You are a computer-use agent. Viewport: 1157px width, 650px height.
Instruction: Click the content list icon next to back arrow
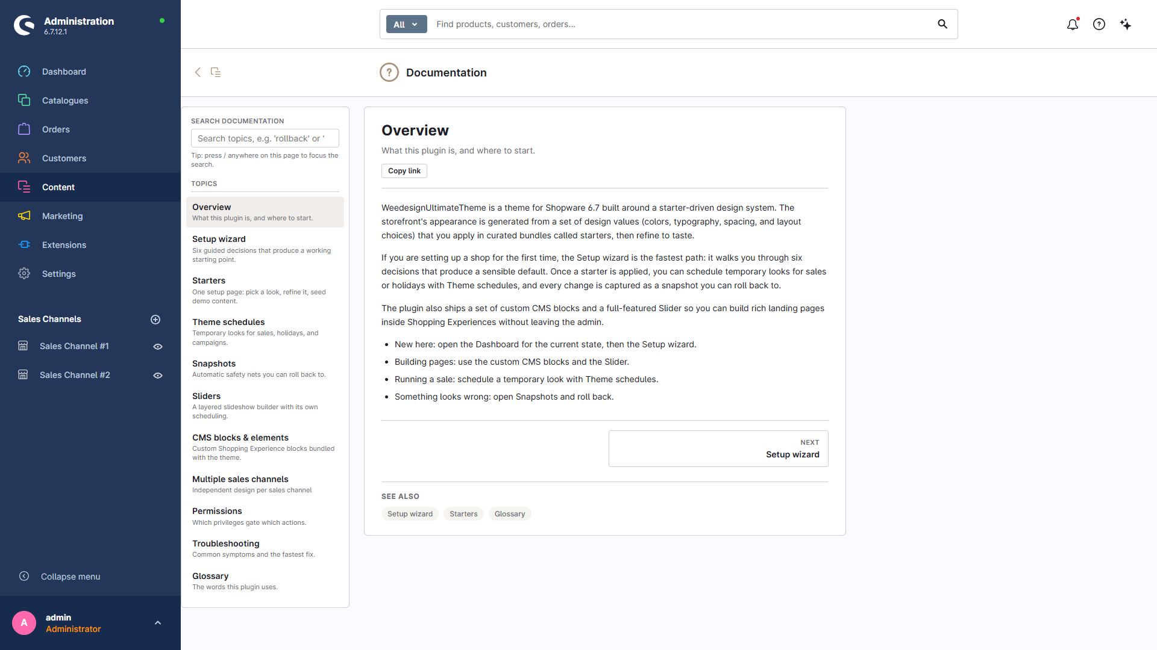pos(216,72)
